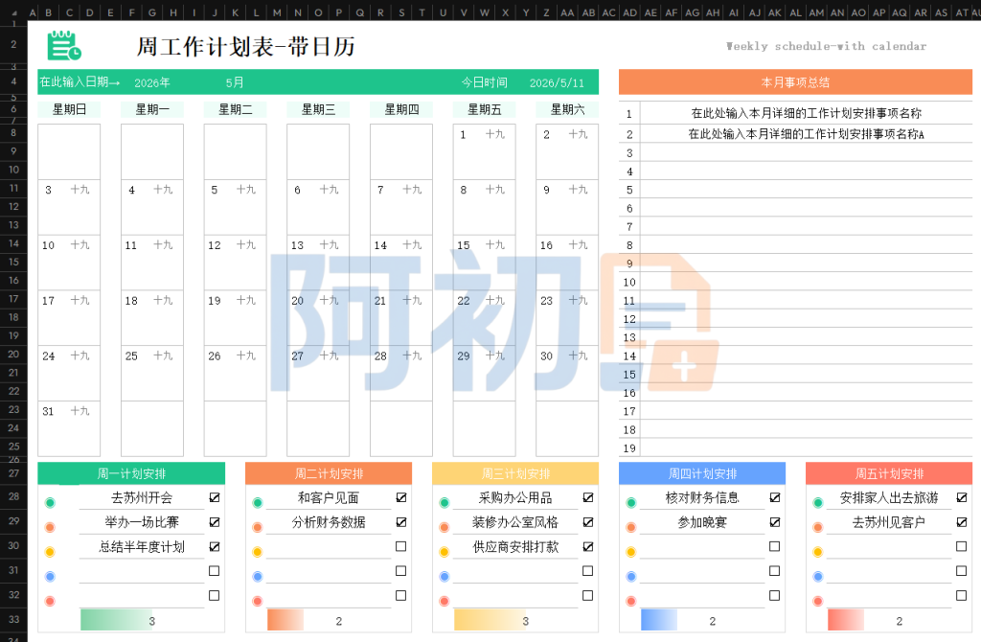
Task: Toggle the 采购办公用品 checkbox
Action: point(588,497)
